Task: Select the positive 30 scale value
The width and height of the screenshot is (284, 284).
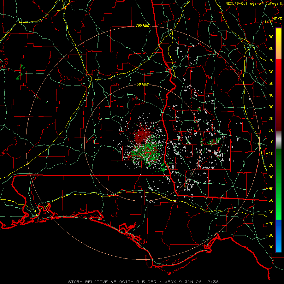Action: [271, 107]
